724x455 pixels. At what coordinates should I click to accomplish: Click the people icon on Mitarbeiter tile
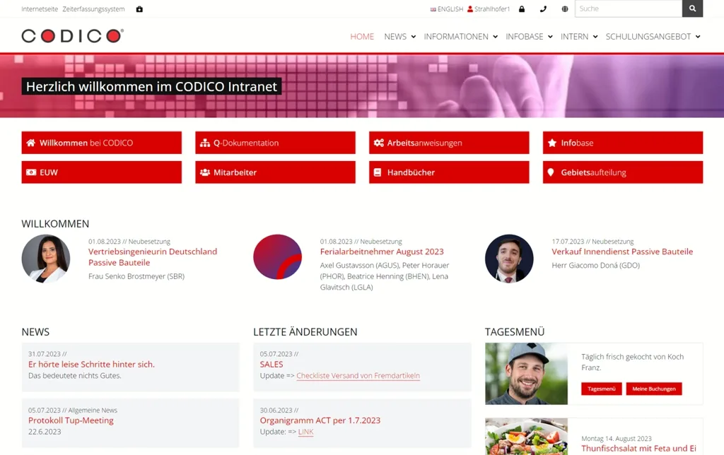(x=204, y=172)
